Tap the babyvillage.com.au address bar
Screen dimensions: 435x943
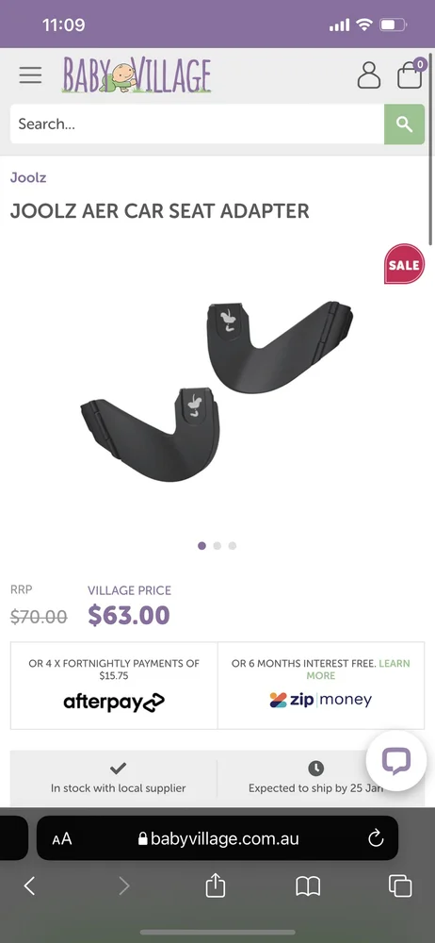pyautogui.click(x=217, y=838)
